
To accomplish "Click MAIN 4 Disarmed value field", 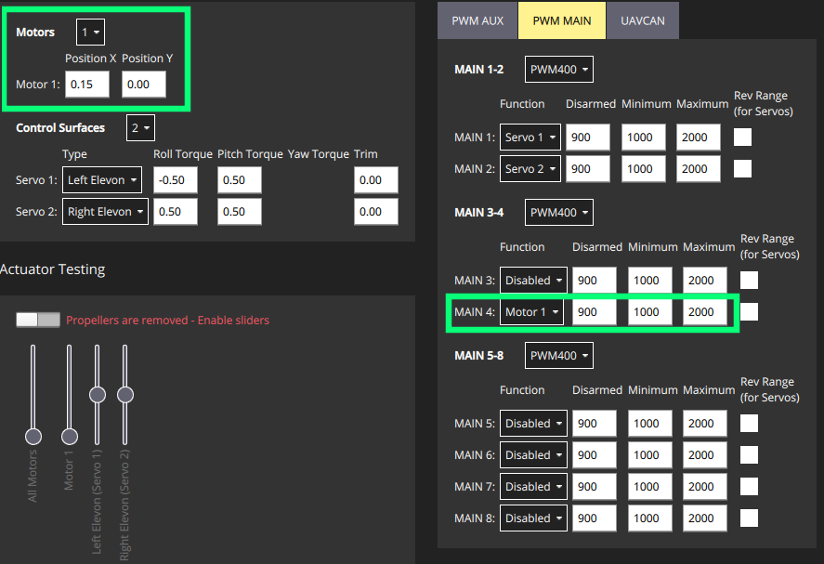I will click(x=595, y=311).
